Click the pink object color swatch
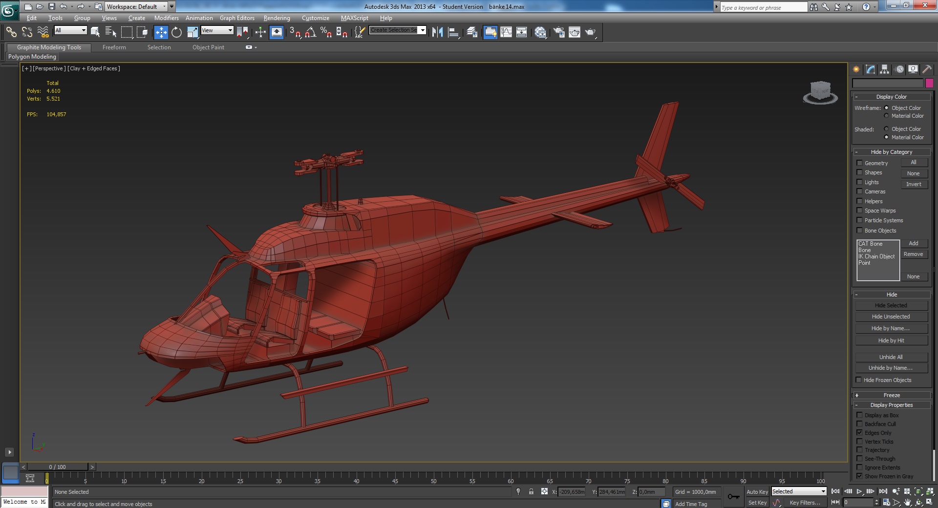Screen dimensions: 938x508 [x=929, y=83]
